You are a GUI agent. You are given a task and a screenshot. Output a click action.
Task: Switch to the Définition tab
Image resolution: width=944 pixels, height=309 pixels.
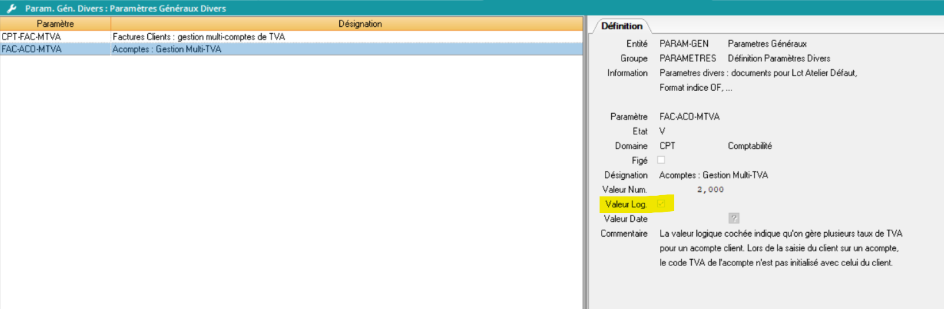pos(621,26)
